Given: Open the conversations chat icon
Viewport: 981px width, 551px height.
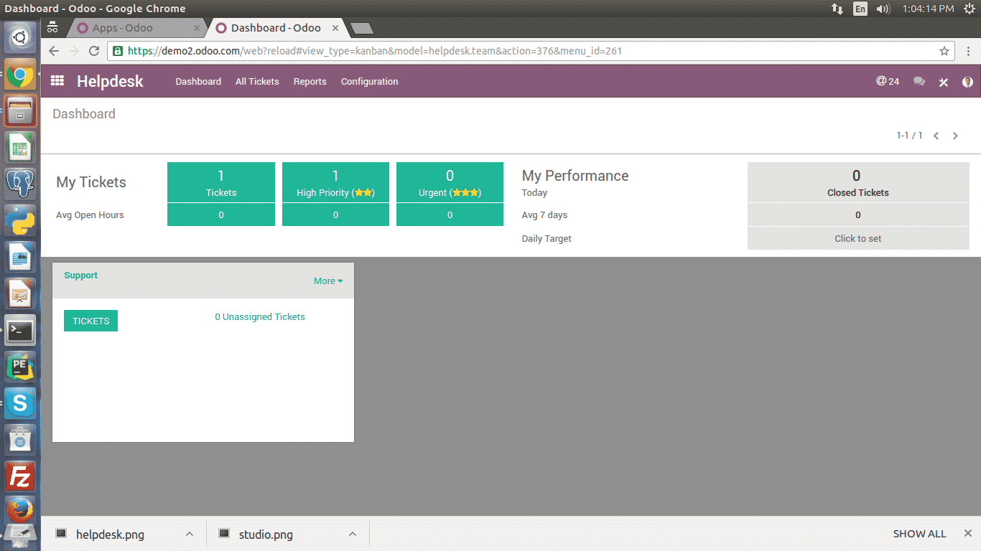Looking at the screenshot, I should [x=919, y=82].
